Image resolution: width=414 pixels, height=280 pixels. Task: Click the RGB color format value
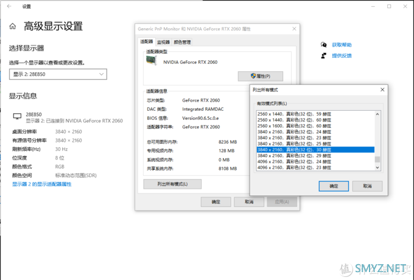[x=60, y=167]
